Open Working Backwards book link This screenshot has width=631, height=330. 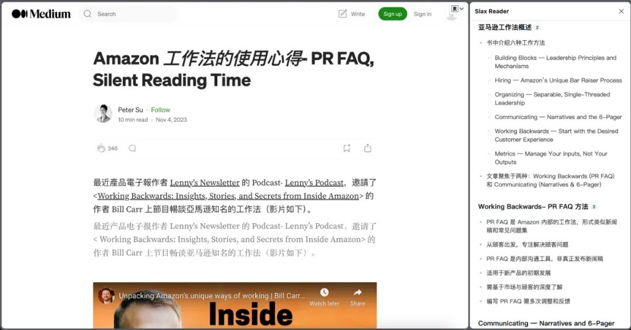(228, 196)
